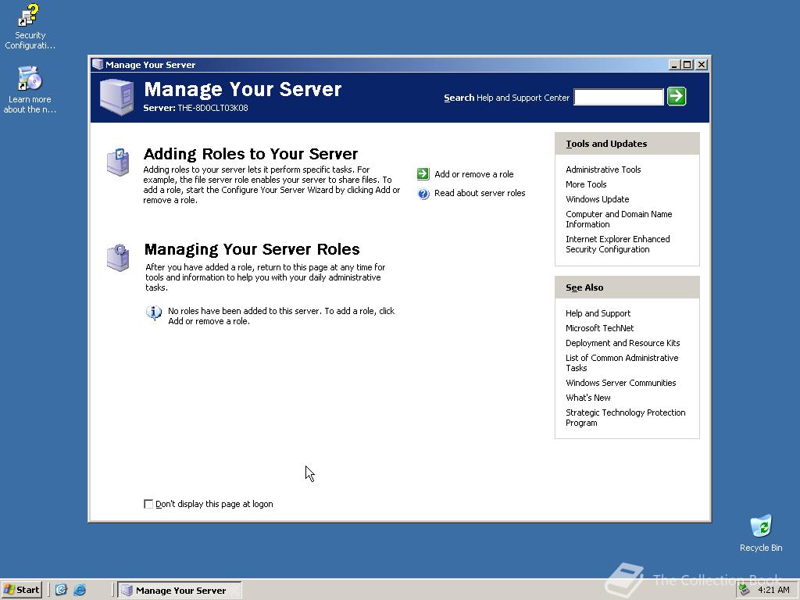
Task: Open Internet Explorer Enhanced Security Configuration link
Action: click(x=618, y=244)
